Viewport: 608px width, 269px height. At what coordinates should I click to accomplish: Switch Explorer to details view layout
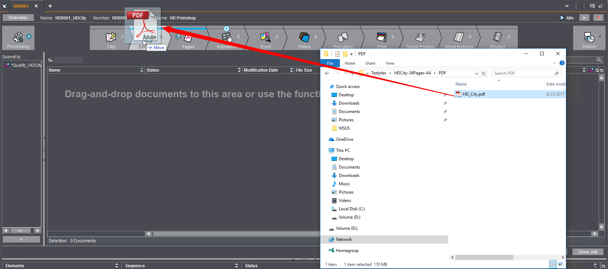pos(553,264)
